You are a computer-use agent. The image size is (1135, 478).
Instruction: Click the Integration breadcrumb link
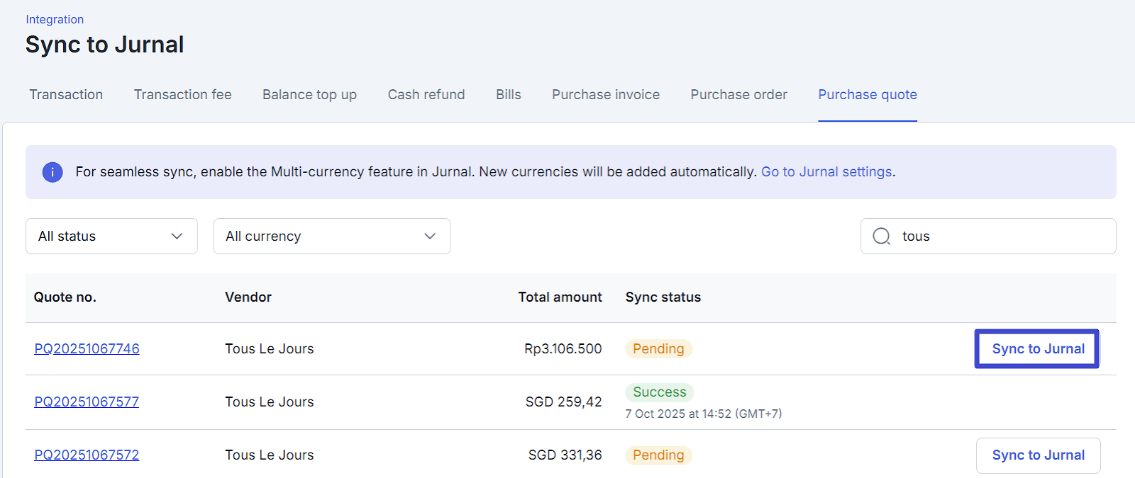[55, 20]
